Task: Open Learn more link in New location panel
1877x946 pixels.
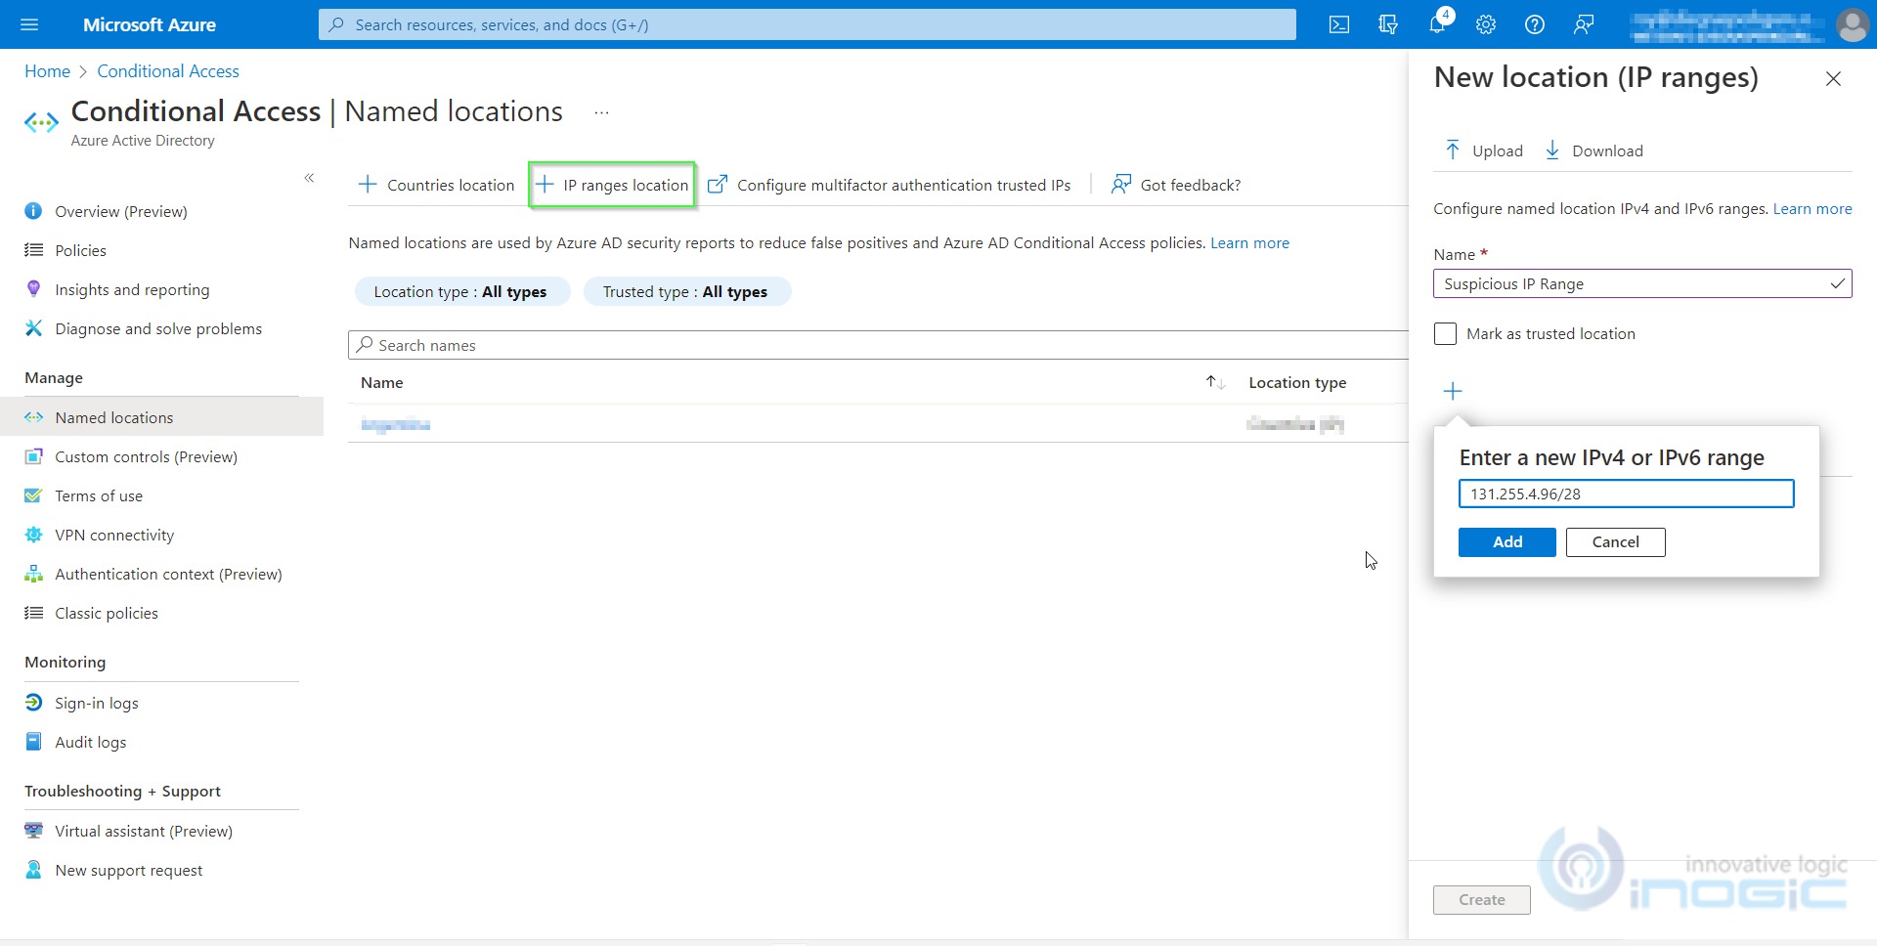Action: (1812, 209)
